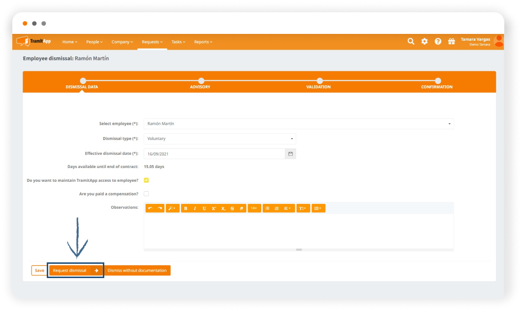Screen dimensions: 522x311
Task: Undo the last edit in Observations toolbar
Action: pos(151,208)
